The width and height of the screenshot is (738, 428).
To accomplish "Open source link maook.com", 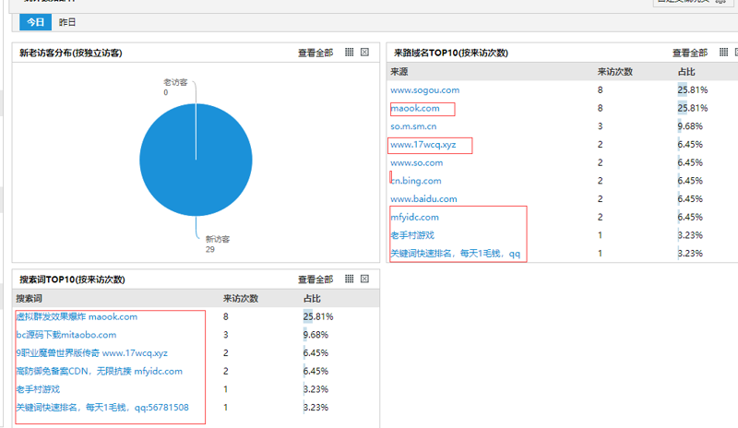I will coord(415,108).
